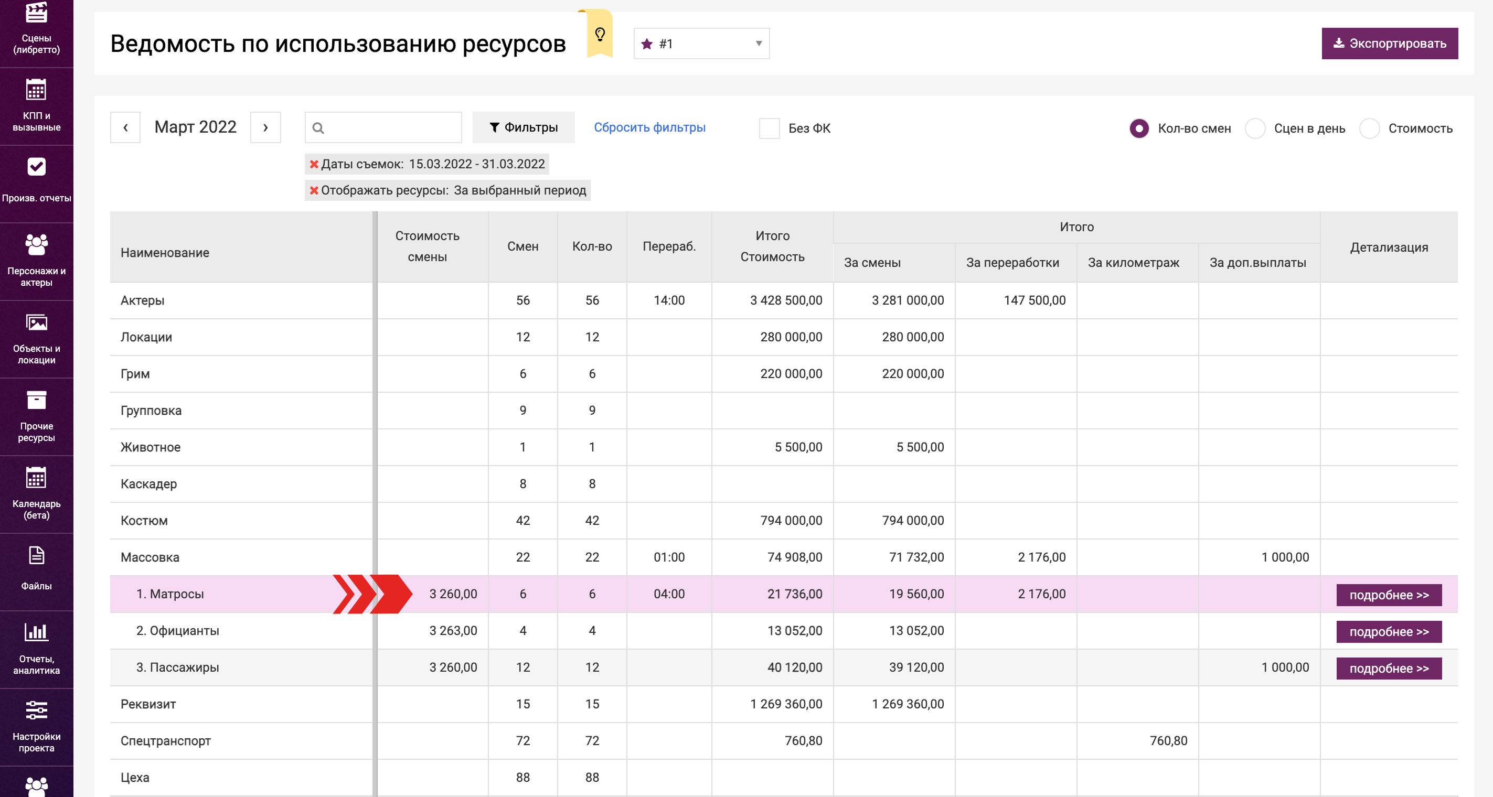Select Сцен в день radio option

1255,128
